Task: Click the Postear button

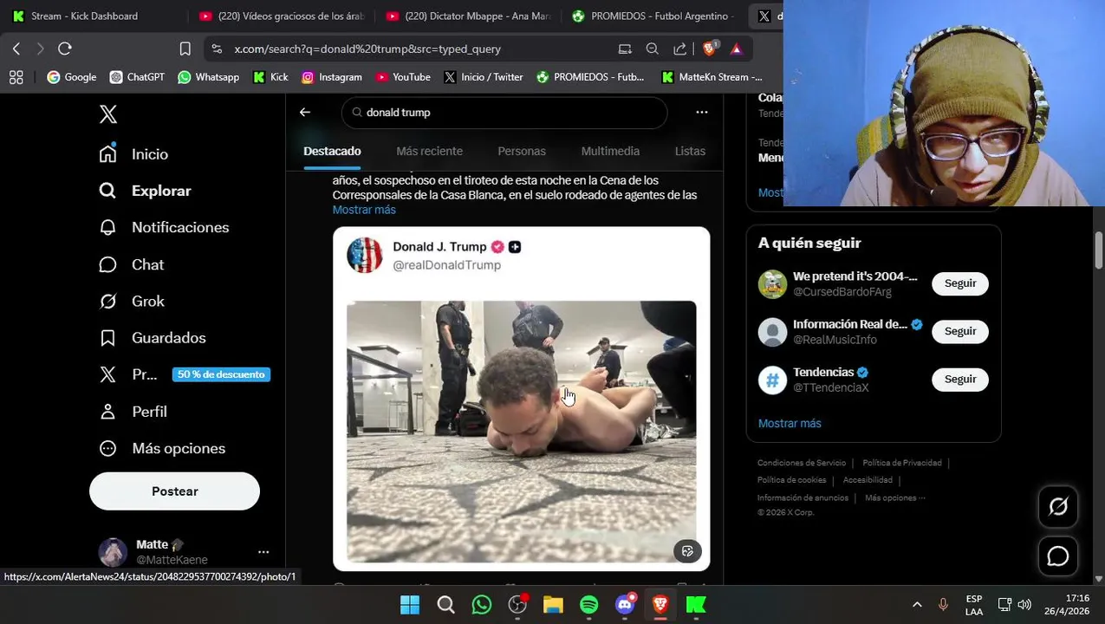Action: (x=174, y=491)
